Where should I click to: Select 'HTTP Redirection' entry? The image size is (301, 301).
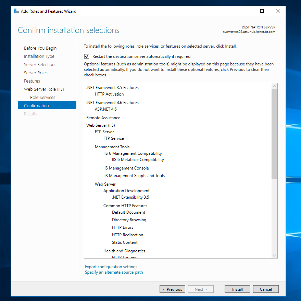(x=127, y=235)
